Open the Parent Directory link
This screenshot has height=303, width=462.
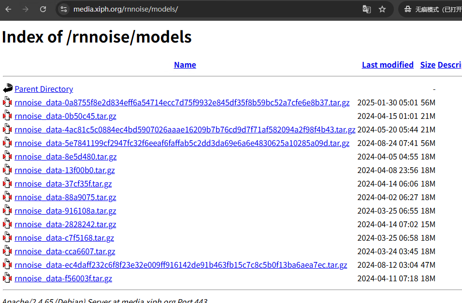tap(44, 89)
